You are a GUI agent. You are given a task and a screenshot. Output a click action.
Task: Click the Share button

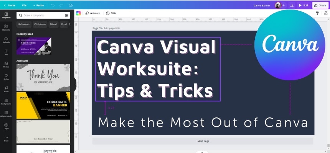coord(320,5)
